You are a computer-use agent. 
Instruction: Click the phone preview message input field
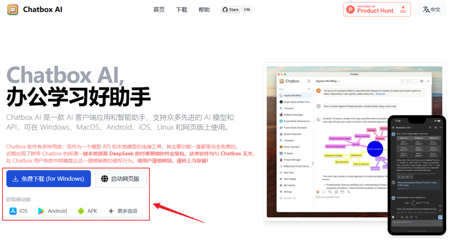pyautogui.click(x=417, y=222)
